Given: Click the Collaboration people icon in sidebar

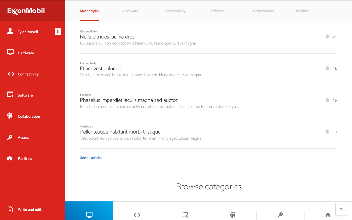Looking at the screenshot, I should click(10, 116).
